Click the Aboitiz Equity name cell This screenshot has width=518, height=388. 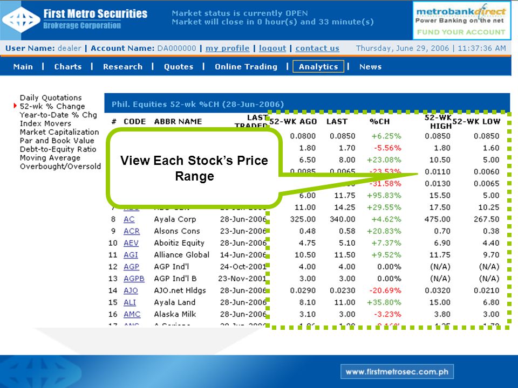(x=179, y=243)
